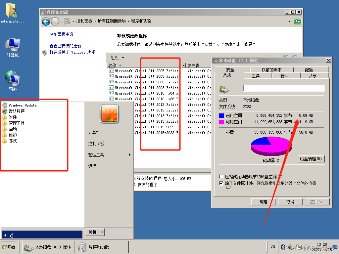Screen dimensions: 339x254
Task: Click the disk usage pie chart
Action: pyautogui.click(x=271, y=146)
